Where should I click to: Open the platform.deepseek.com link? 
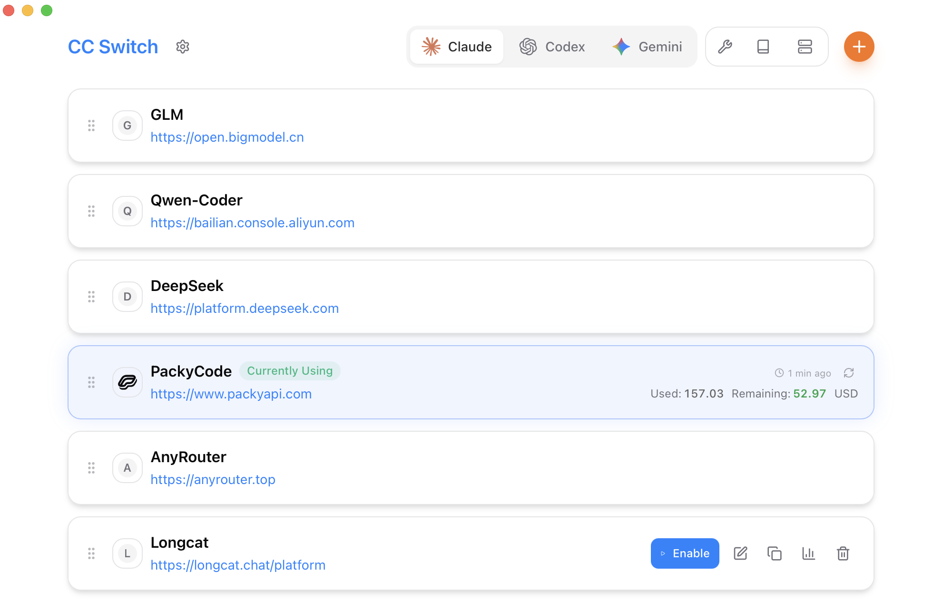point(245,308)
